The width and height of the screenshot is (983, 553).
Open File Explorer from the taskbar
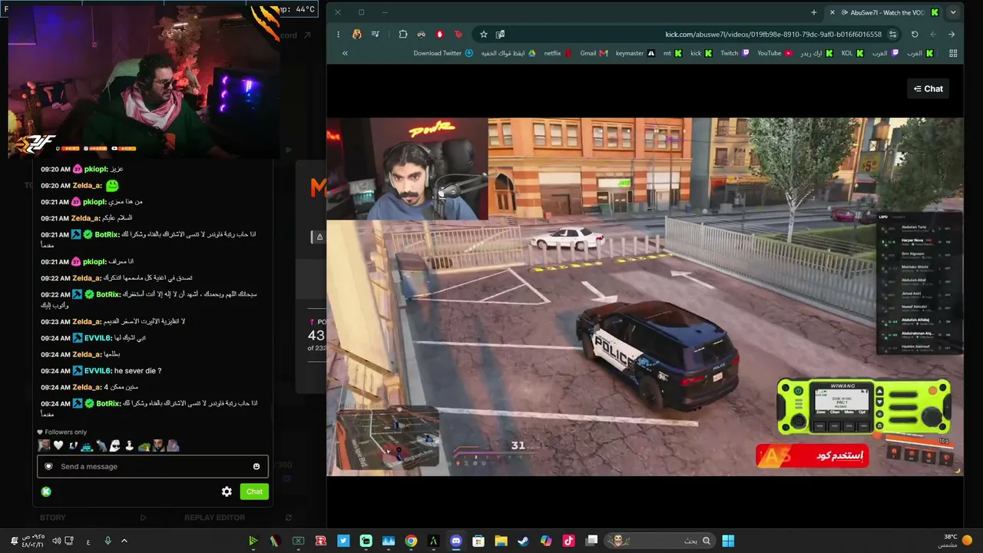[501, 541]
